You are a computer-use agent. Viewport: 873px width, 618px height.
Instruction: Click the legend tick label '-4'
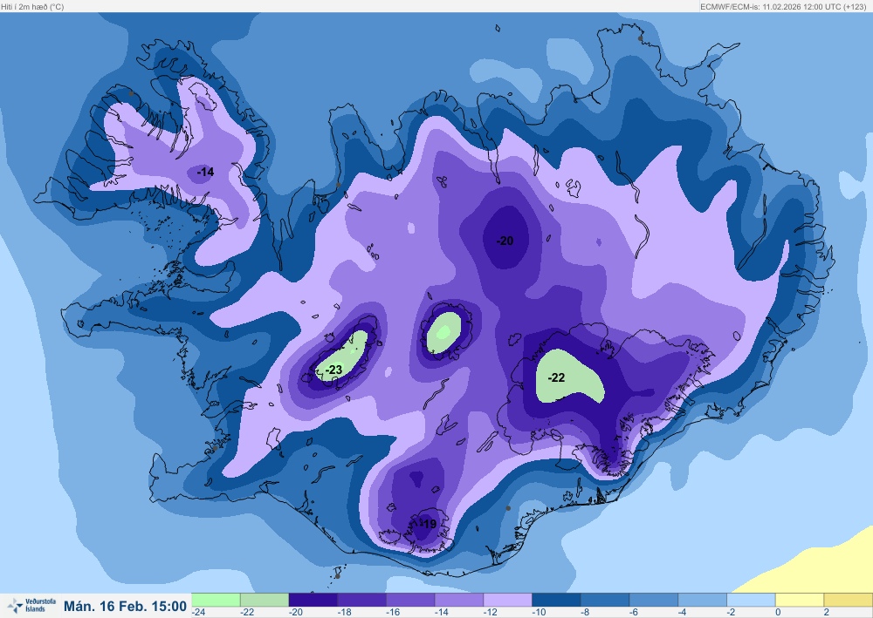point(682,612)
